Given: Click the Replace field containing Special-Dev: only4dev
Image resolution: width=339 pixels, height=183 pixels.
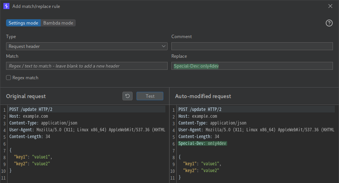Looking at the screenshot, I should click(252, 66).
